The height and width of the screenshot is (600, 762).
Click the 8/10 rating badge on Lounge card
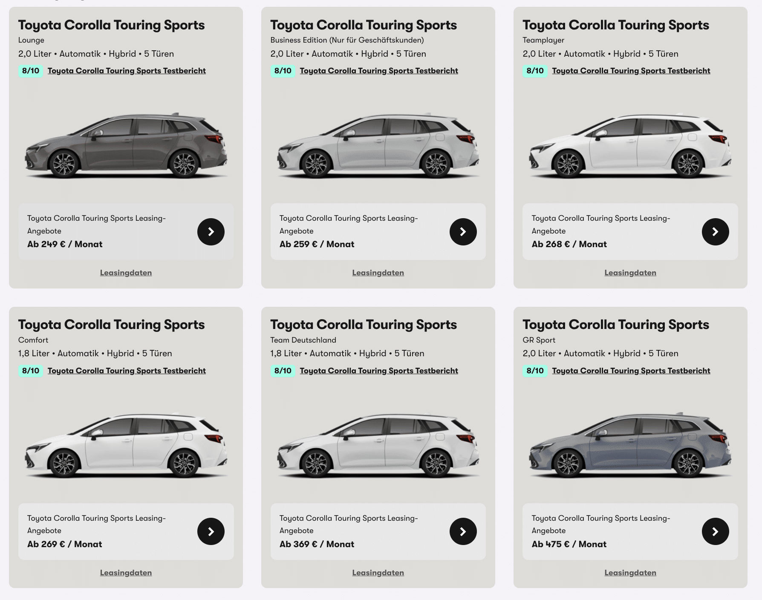[x=31, y=71]
